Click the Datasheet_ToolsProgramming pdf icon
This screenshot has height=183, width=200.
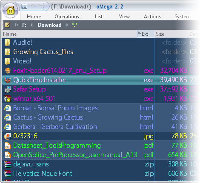(8, 146)
